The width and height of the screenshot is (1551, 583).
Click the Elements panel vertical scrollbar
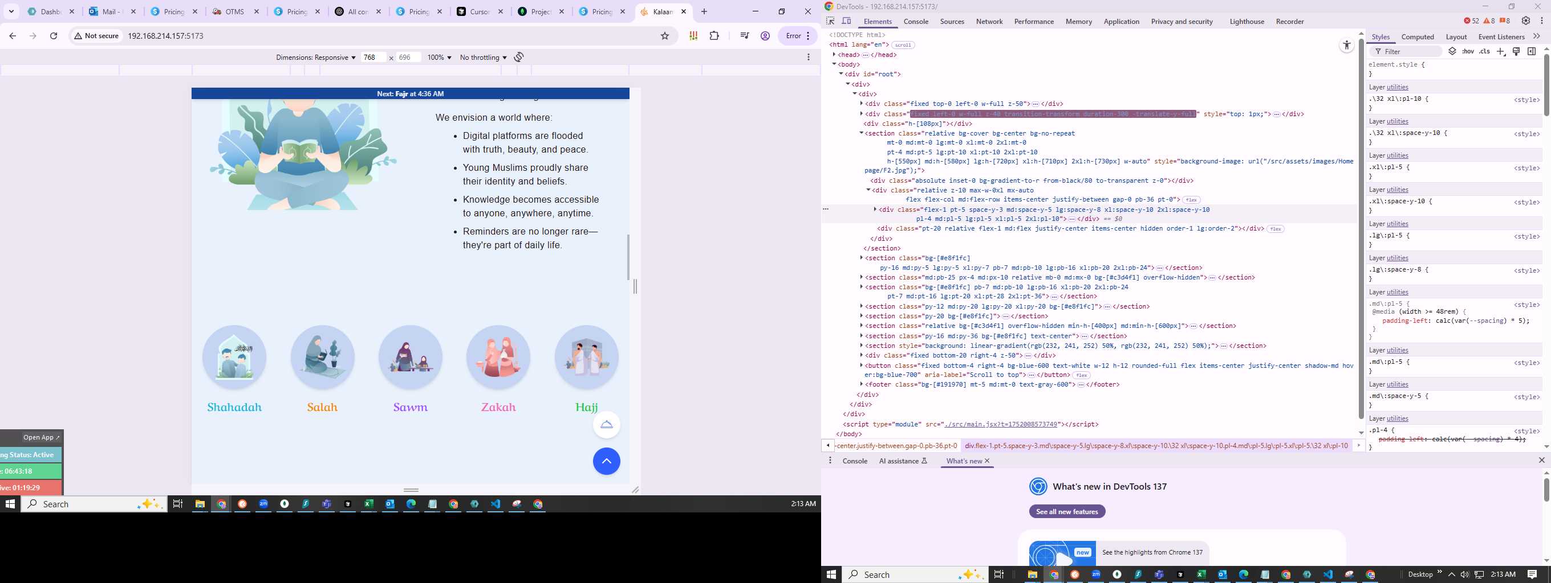[x=1361, y=228]
